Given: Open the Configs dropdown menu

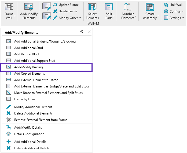Looking at the screenshot, I should [183, 12].
